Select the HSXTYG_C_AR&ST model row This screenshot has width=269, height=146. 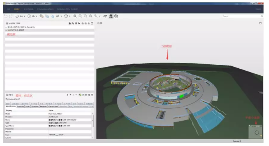50,30
